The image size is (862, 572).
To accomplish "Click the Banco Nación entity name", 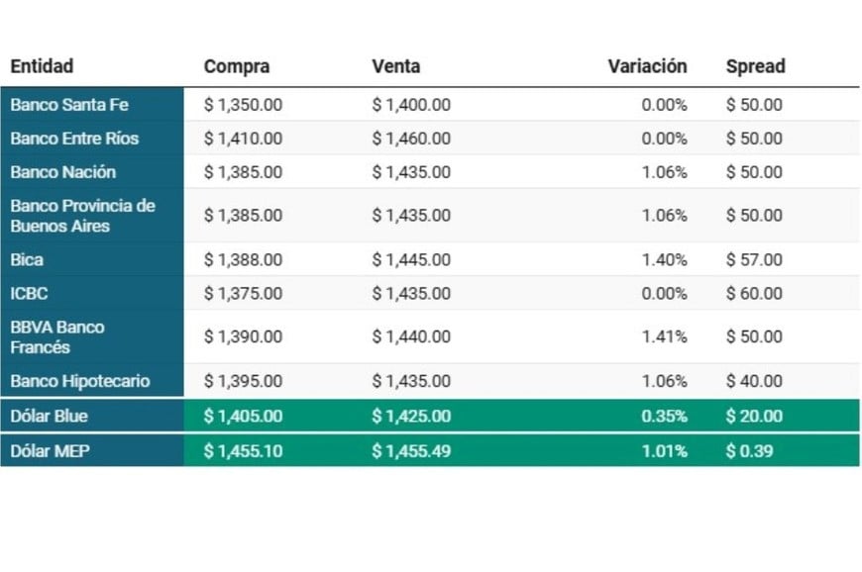I will 62,172.
